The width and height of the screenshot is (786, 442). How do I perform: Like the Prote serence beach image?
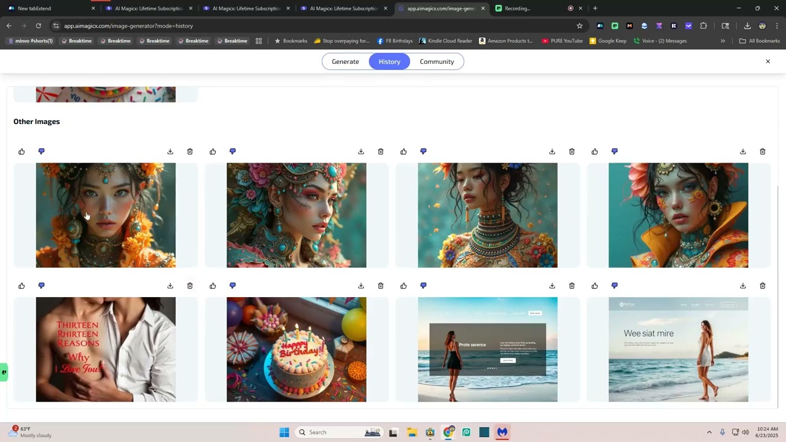coord(403,286)
